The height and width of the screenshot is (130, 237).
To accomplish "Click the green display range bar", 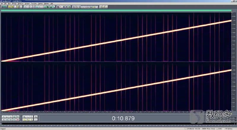I will click(x=116, y=10).
